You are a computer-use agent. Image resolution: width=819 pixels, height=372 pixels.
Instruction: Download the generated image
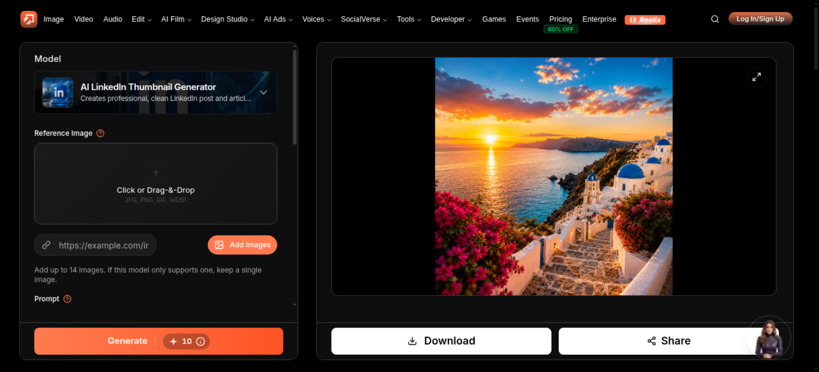[x=441, y=341]
